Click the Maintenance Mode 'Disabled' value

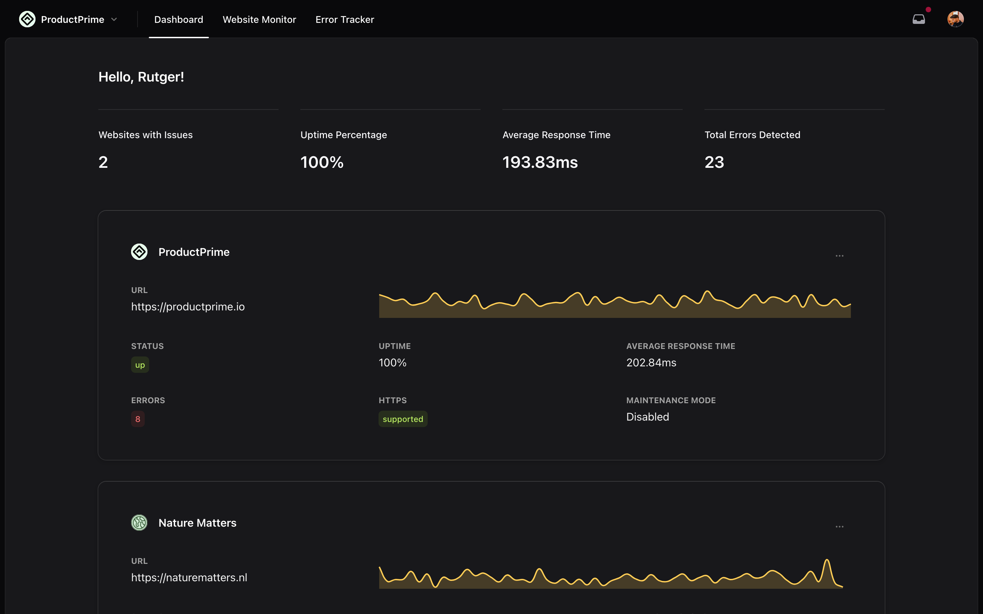coord(647,416)
